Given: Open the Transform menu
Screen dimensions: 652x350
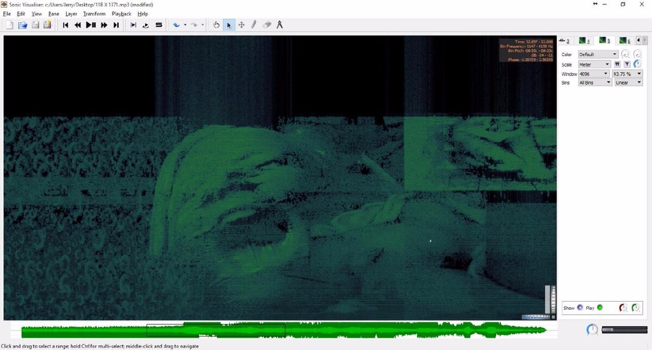Looking at the screenshot, I should pyautogui.click(x=95, y=14).
